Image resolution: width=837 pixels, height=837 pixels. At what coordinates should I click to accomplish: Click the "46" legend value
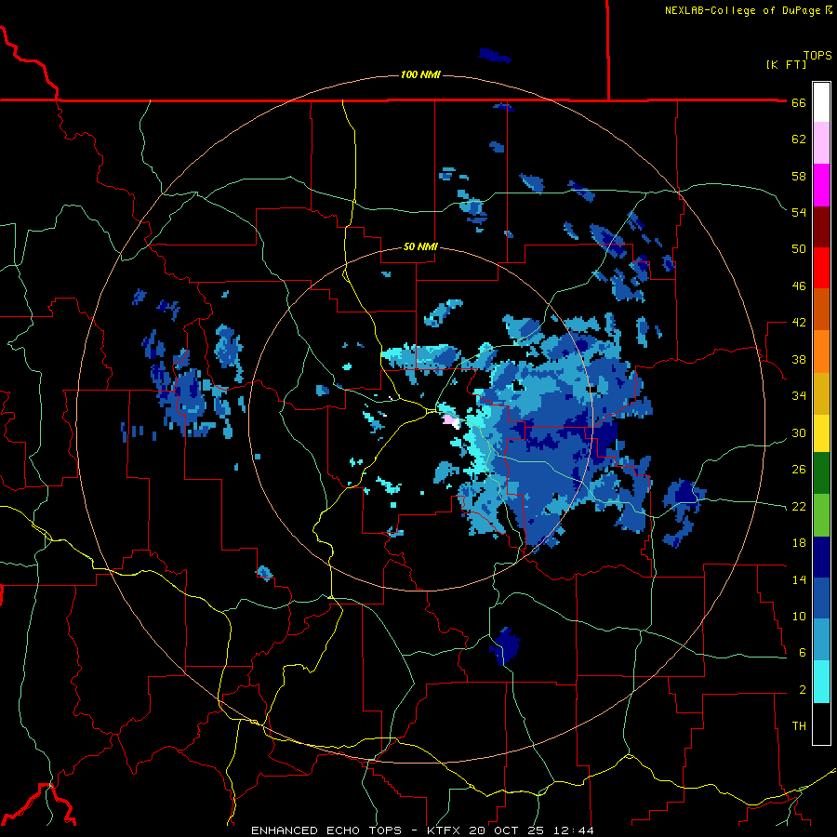coord(799,286)
